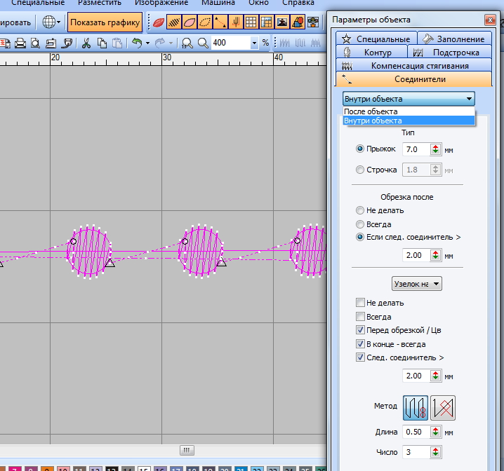This screenshot has height=471, width=504.
Task: Open the Узелок на dropdown
Action: click(417, 284)
